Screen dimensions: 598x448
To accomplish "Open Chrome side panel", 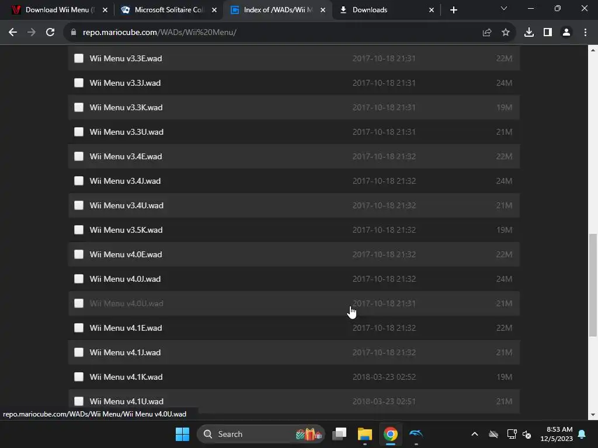I will pos(548,33).
